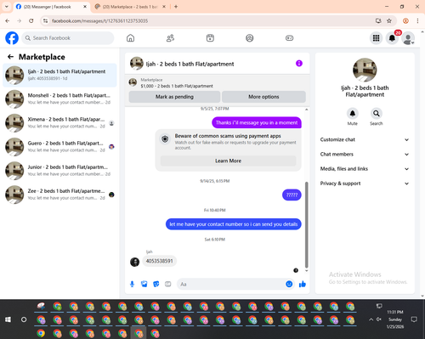Expand the Chat members section
The height and width of the screenshot is (339, 425).
tap(365, 155)
